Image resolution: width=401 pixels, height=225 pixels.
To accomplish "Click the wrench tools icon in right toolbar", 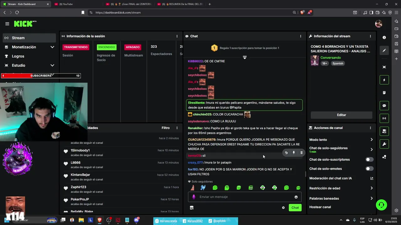I will (x=384, y=144).
